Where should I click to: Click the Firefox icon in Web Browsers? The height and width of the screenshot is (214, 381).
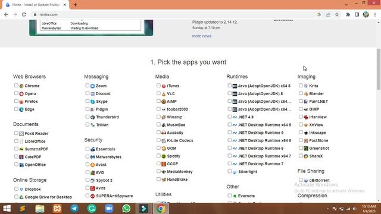click(21, 102)
